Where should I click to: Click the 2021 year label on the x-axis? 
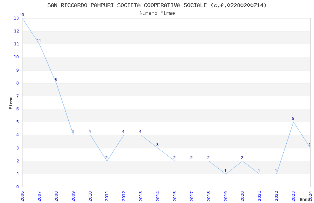pyautogui.click(x=260, y=196)
